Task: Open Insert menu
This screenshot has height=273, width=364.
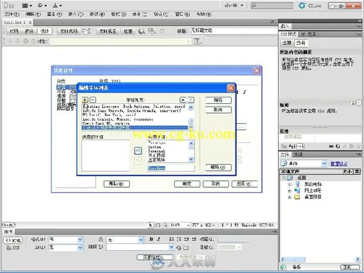Action: point(76,14)
